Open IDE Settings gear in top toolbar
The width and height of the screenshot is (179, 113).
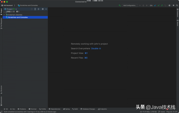(x=169, y=5)
